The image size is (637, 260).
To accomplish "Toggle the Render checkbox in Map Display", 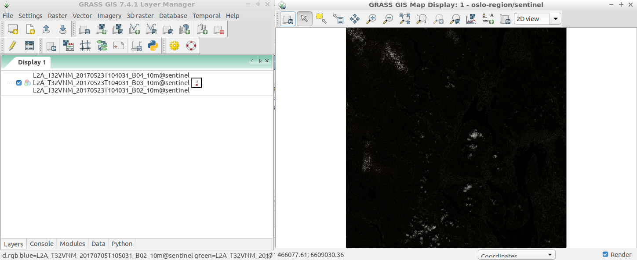I will [605, 255].
